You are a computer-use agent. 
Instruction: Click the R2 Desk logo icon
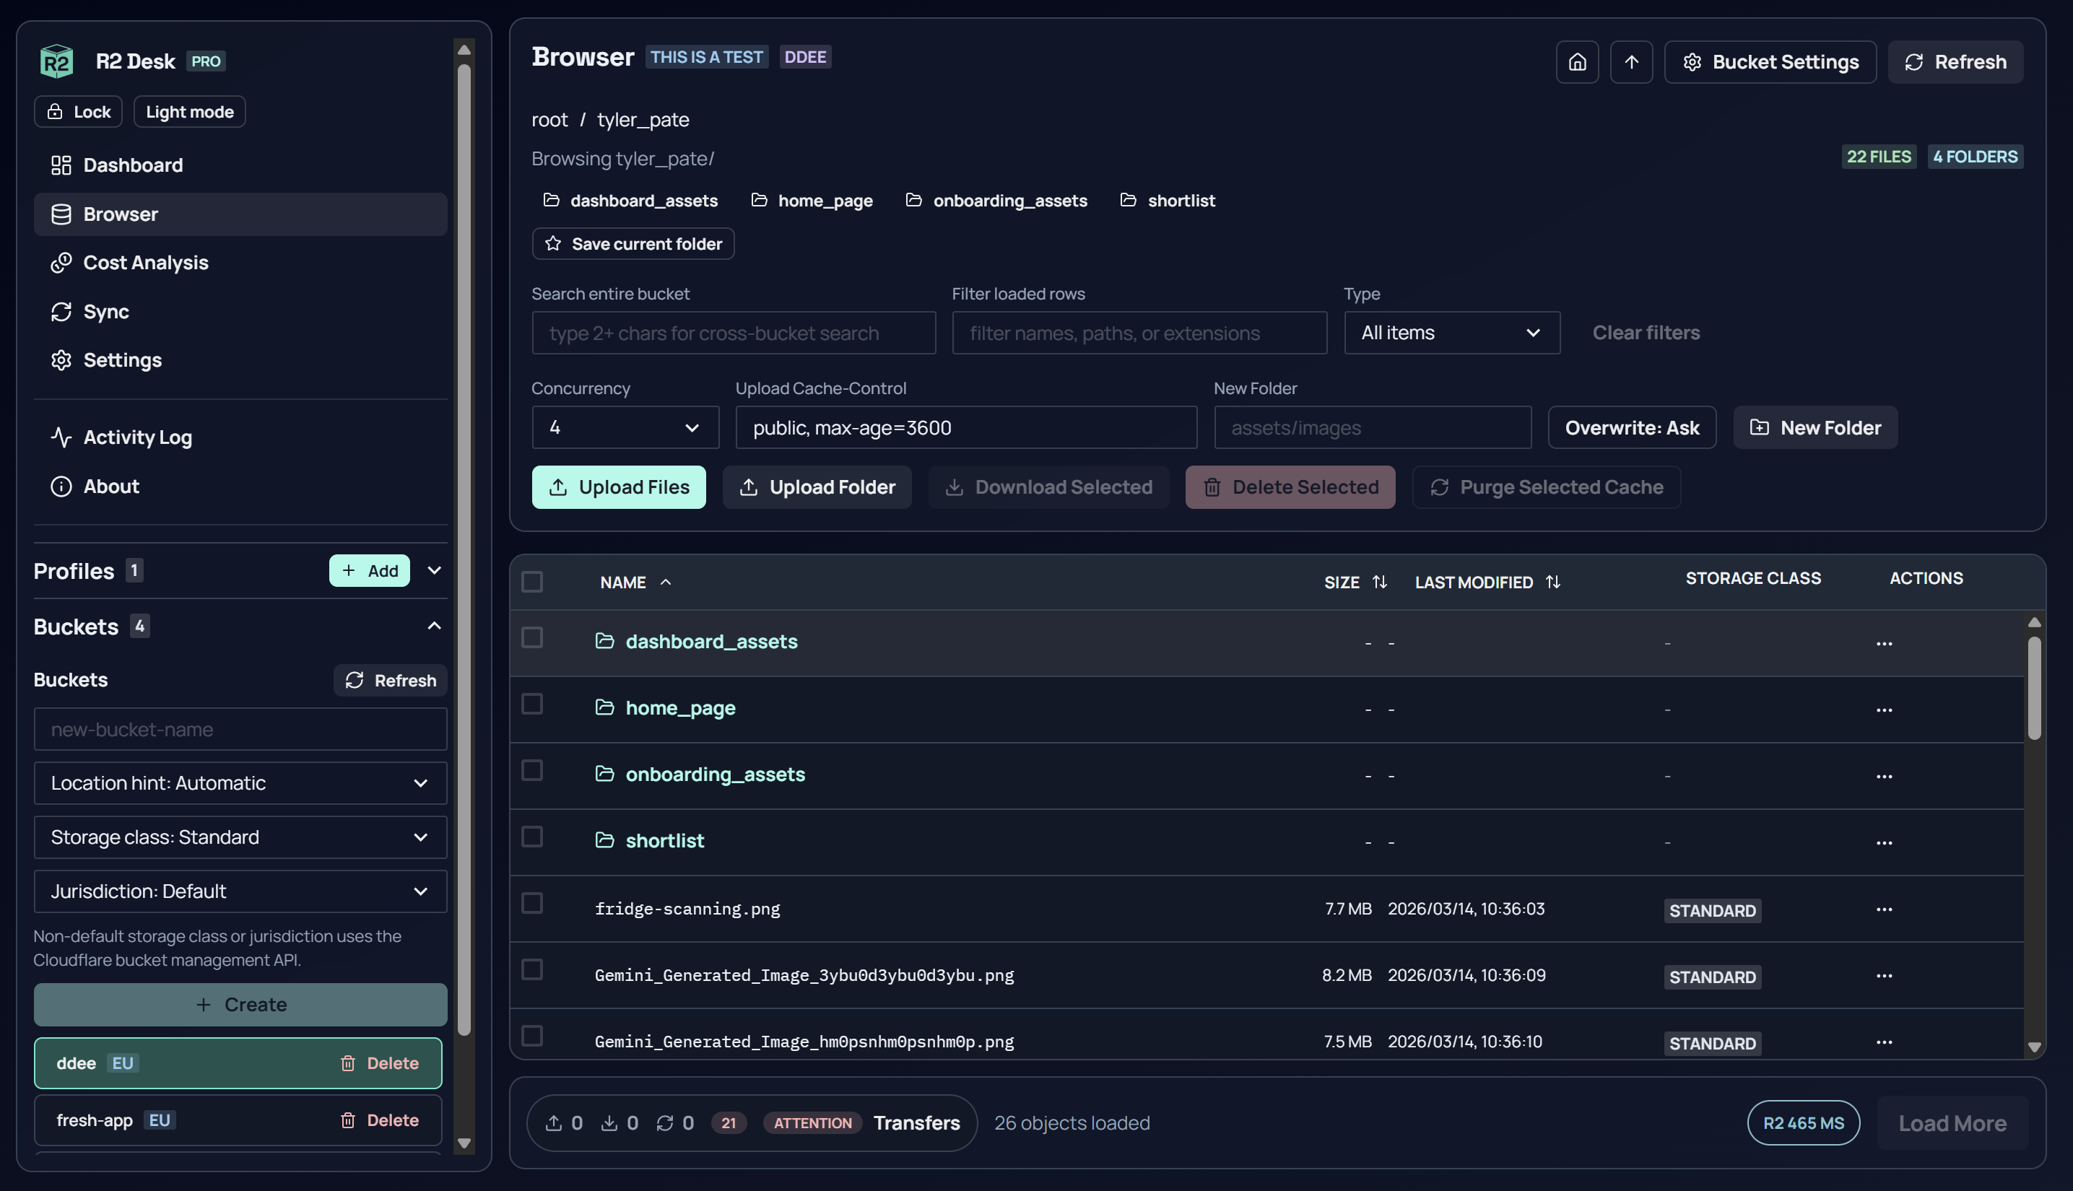tap(55, 60)
